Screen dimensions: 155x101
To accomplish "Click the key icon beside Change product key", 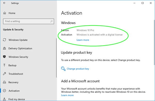I will (63, 69).
